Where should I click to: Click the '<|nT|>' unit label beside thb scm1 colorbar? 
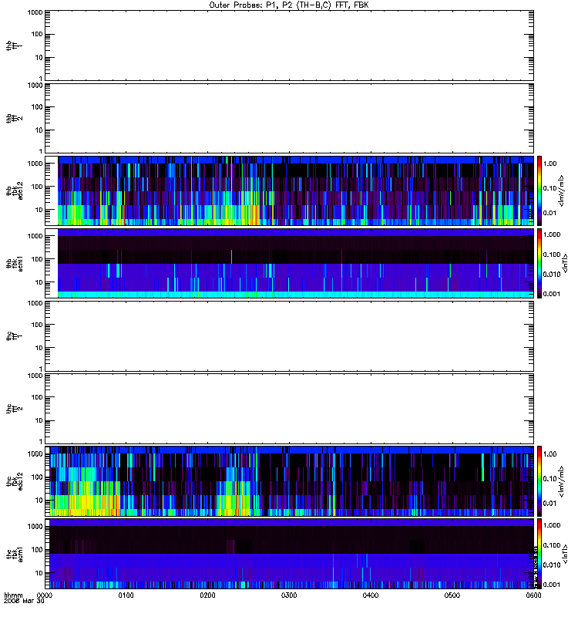(565, 263)
